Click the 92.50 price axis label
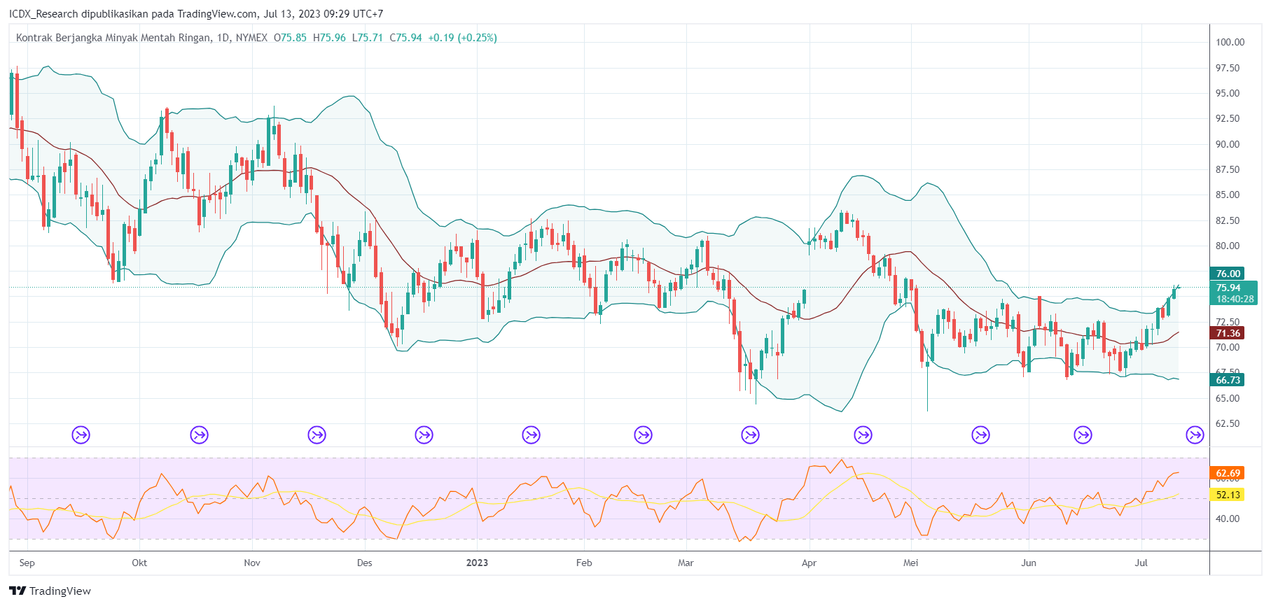Image resolution: width=1271 pixels, height=606 pixels. [1228, 118]
